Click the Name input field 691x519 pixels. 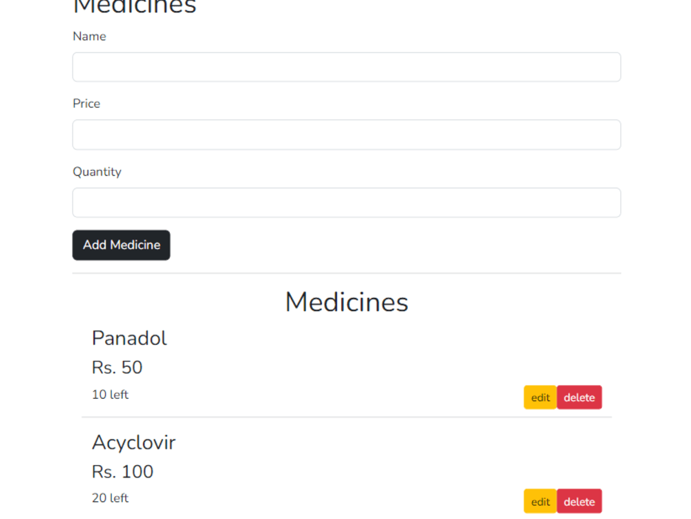pyautogui.click(x=345, y=67)
